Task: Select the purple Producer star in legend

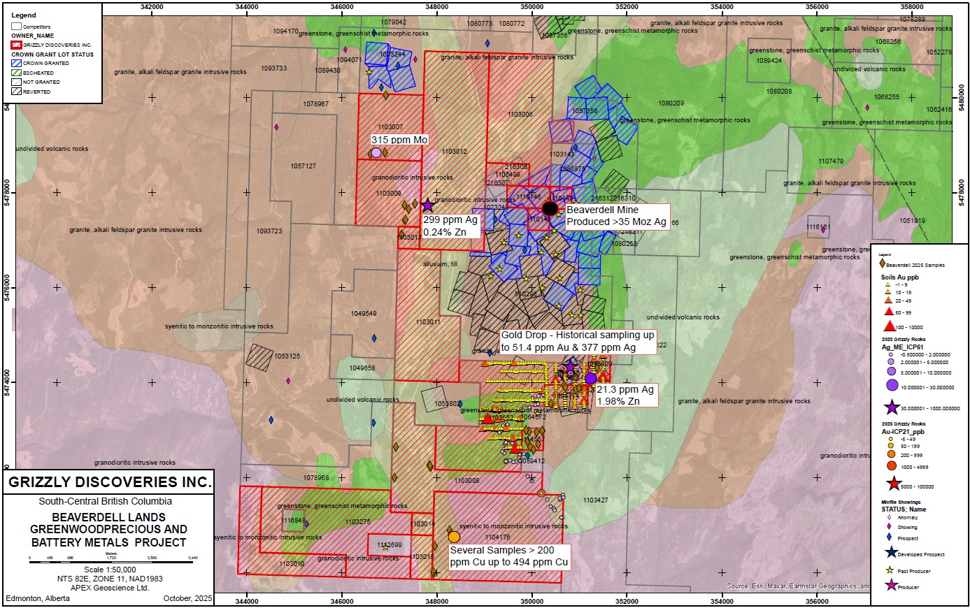Action: coord(891,586)
